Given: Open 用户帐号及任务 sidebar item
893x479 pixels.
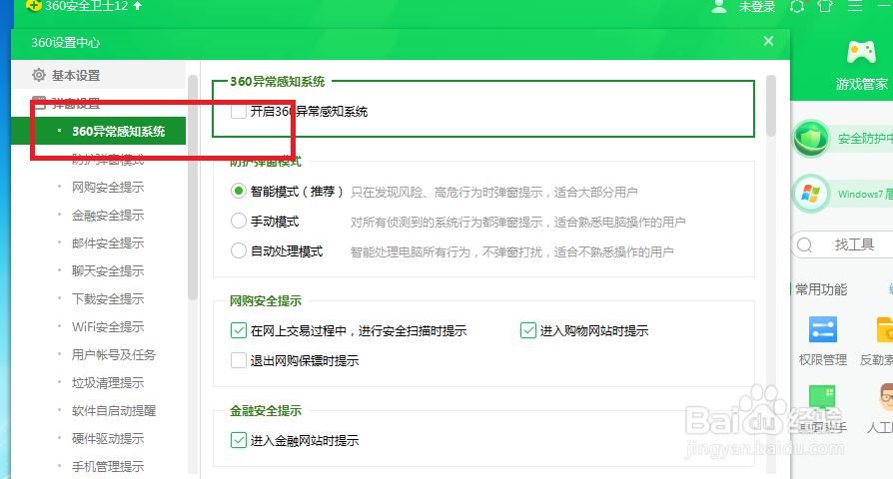Looking at the screenshot, I should point(113,354).
